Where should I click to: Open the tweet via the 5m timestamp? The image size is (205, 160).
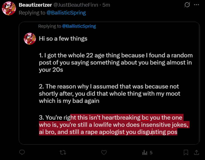coord(106,5)
